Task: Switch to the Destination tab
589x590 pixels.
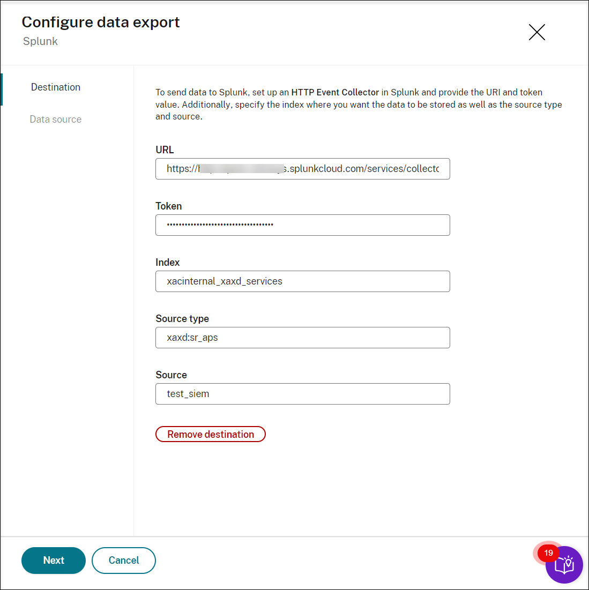Action: [x=56, y=87]
